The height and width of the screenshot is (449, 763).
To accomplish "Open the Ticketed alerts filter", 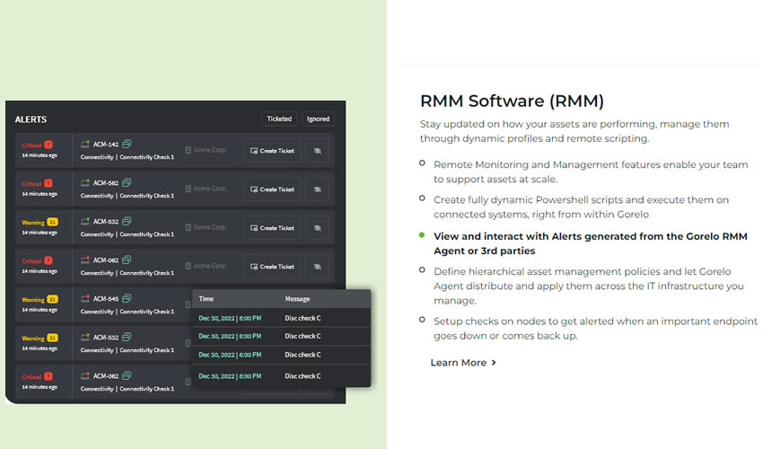I will (279, 119).
